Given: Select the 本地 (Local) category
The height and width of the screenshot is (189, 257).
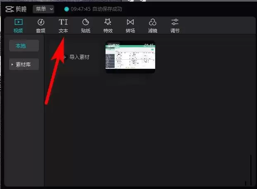Looking at the screenshot, I should [24, 46].
